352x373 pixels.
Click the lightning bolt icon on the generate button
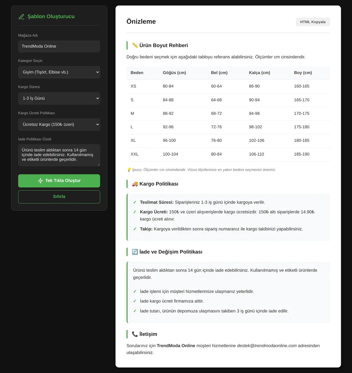click(x=40, y=181)
